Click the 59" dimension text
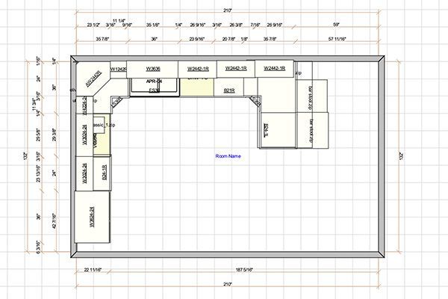The image size is (448, 299). (336, 25)
